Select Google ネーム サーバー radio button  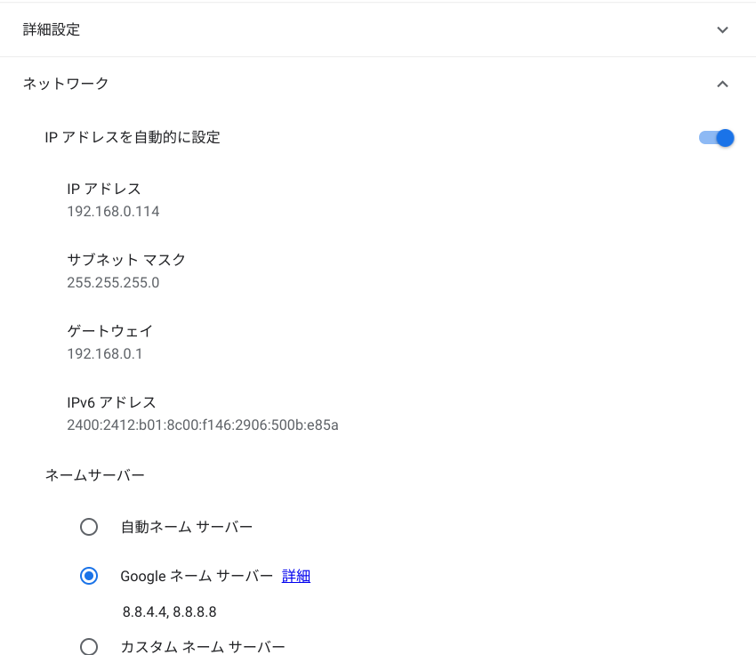click(89, 576)
